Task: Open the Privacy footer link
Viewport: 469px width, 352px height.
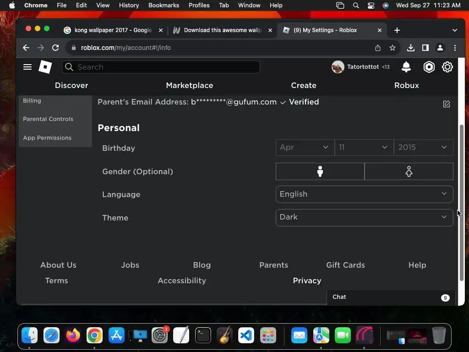Action: [307, 280]
